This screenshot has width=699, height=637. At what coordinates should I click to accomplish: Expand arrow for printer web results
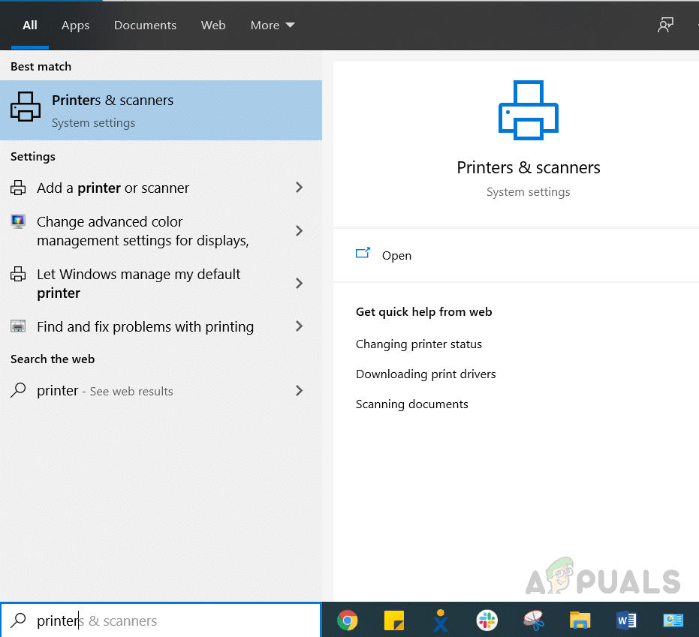coord(299,391)
